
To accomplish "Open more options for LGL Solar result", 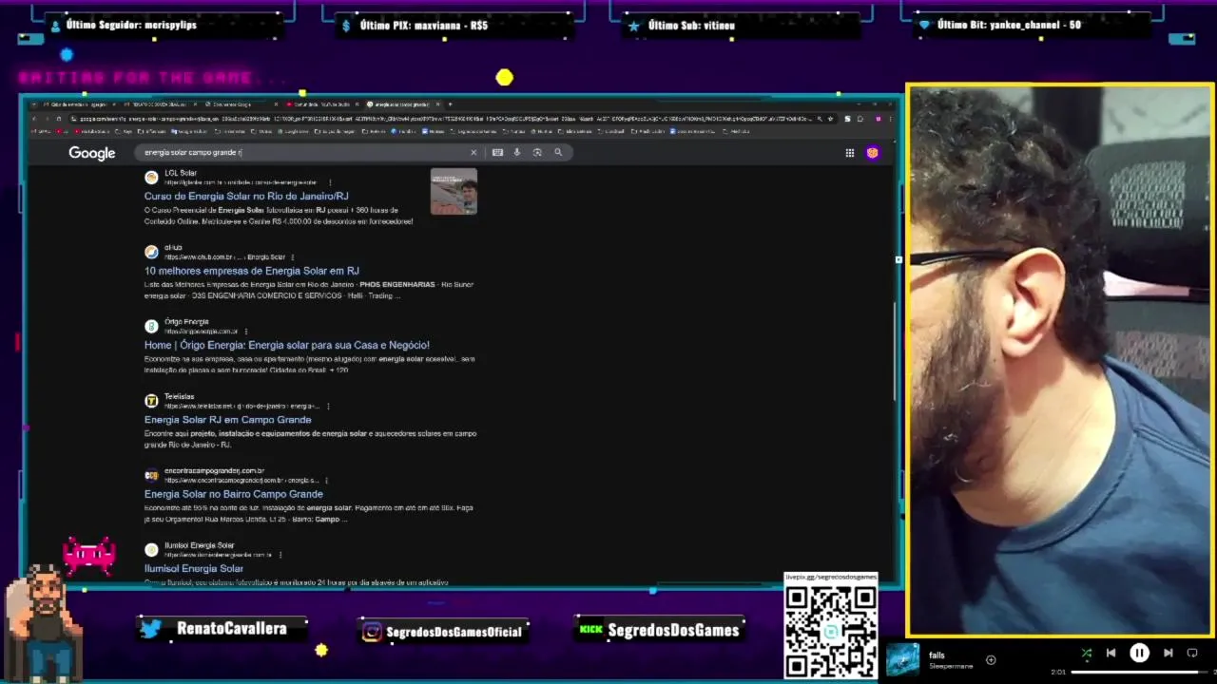I will [x=330, y=182].
